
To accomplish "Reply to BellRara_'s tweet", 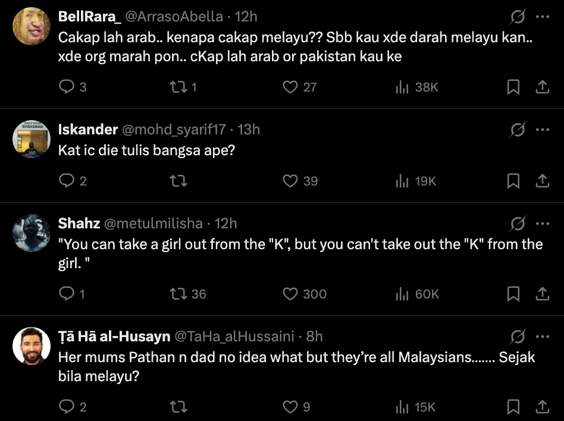I will 66,87.
